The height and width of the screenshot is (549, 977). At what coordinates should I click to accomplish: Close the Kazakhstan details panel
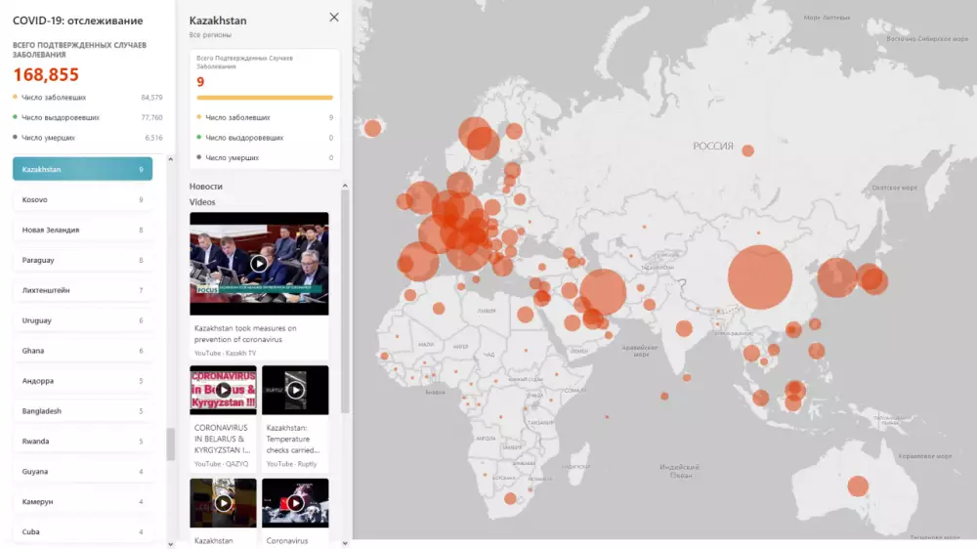click(x=334, y=18)
